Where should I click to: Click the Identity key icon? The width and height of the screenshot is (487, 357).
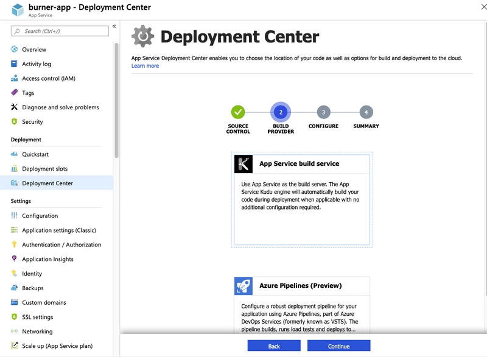(14, 273)
